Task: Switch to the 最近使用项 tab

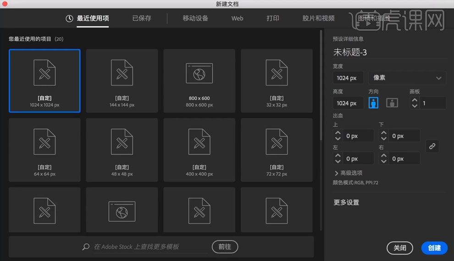Action: [93, 18]
